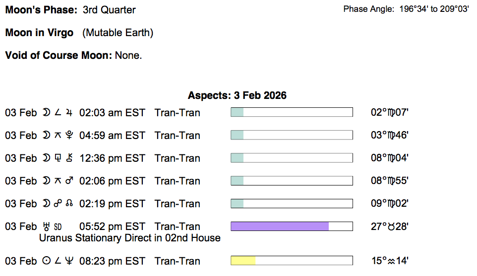This screenshot has width=477, height=276.
Task: Click the Chiron glyph in the 12:36 pm aspect
Action: click(69, 158)
